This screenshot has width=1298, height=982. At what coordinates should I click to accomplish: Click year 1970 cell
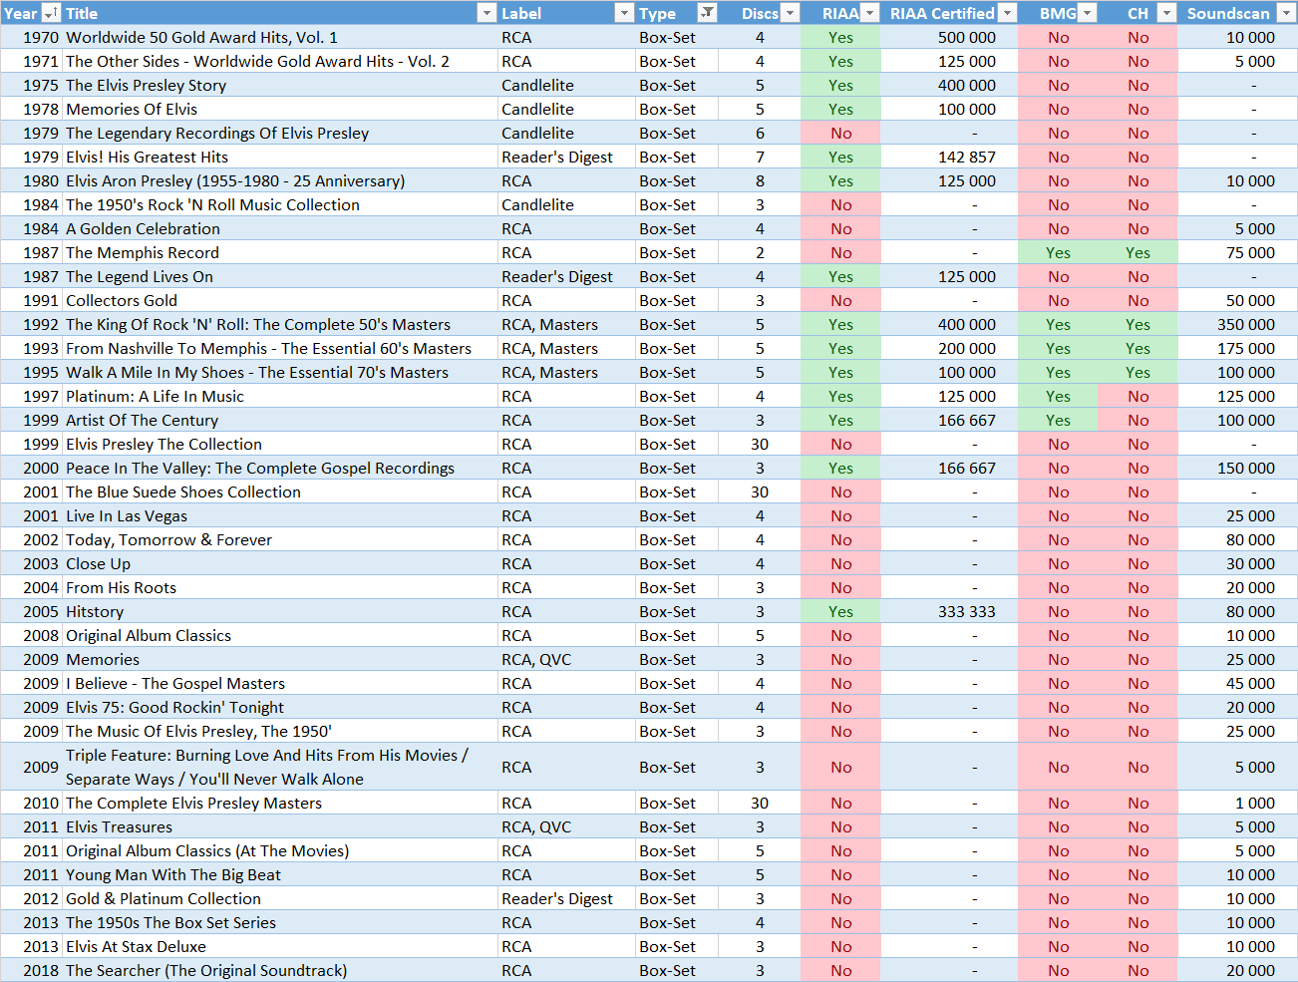pos(32,37)
